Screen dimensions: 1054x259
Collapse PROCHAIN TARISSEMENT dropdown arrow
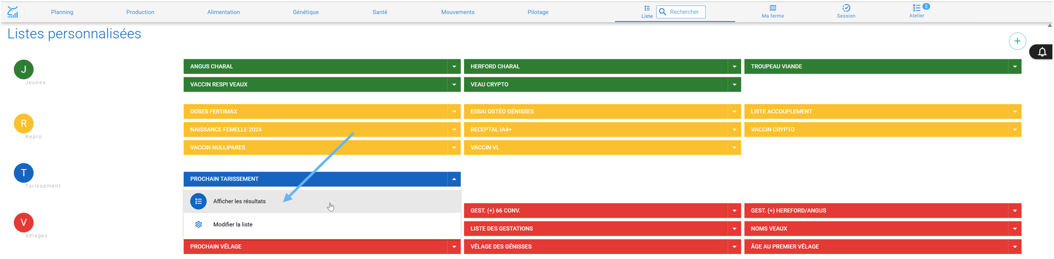pos(454,179)
